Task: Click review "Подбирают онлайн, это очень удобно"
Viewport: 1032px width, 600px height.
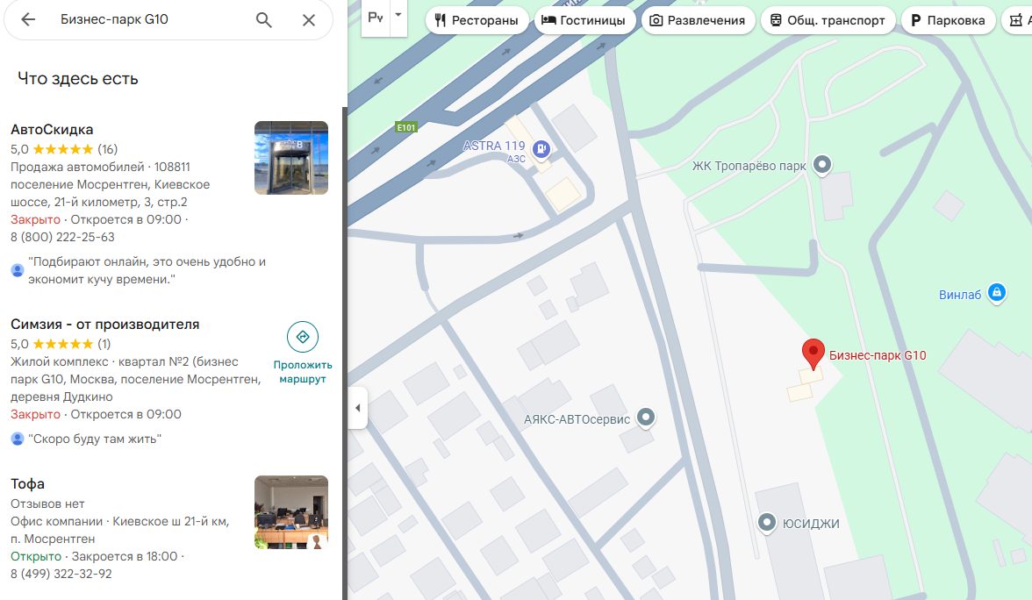Action: click(147, 270)
